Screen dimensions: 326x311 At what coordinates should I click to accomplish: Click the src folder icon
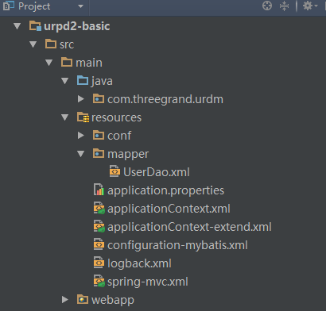tap(51, 44)
